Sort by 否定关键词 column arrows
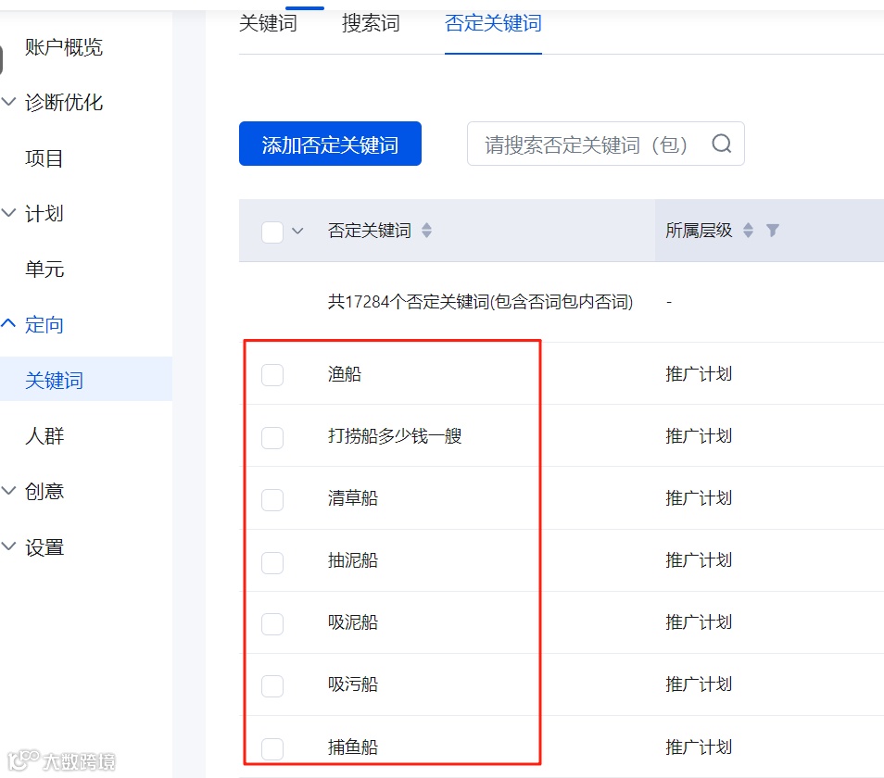This screenshot has width=884, height=778. tap(427, 231)
